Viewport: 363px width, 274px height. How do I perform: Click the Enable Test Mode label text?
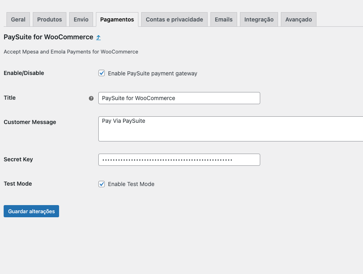tap(131, 184)
